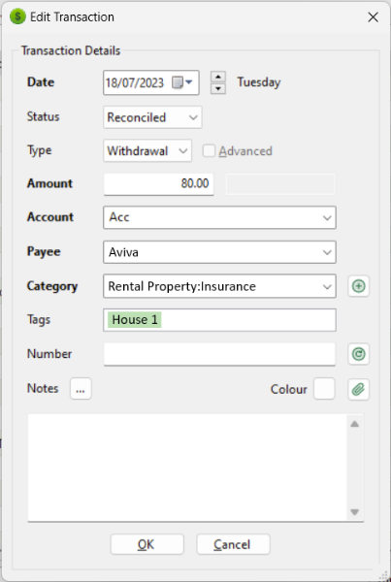Click the green plus icon beside Category
This screenshot has height=582, width=391.
[358, 286]
